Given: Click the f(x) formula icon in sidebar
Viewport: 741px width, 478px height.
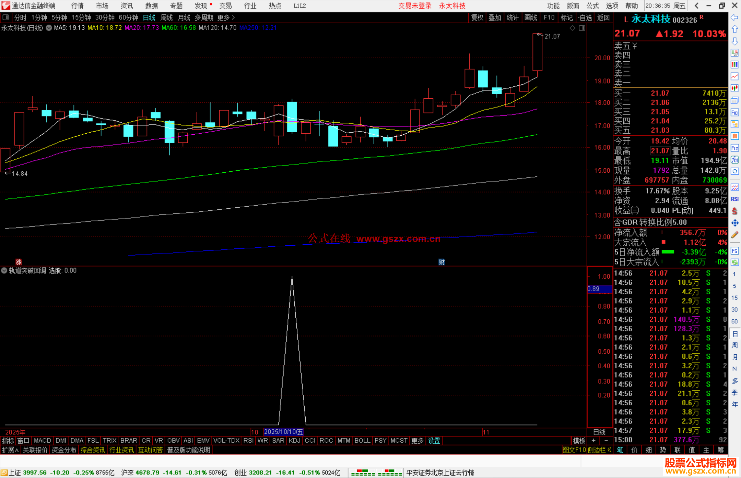Looking at the screenshot, I should tap(734, 160).
